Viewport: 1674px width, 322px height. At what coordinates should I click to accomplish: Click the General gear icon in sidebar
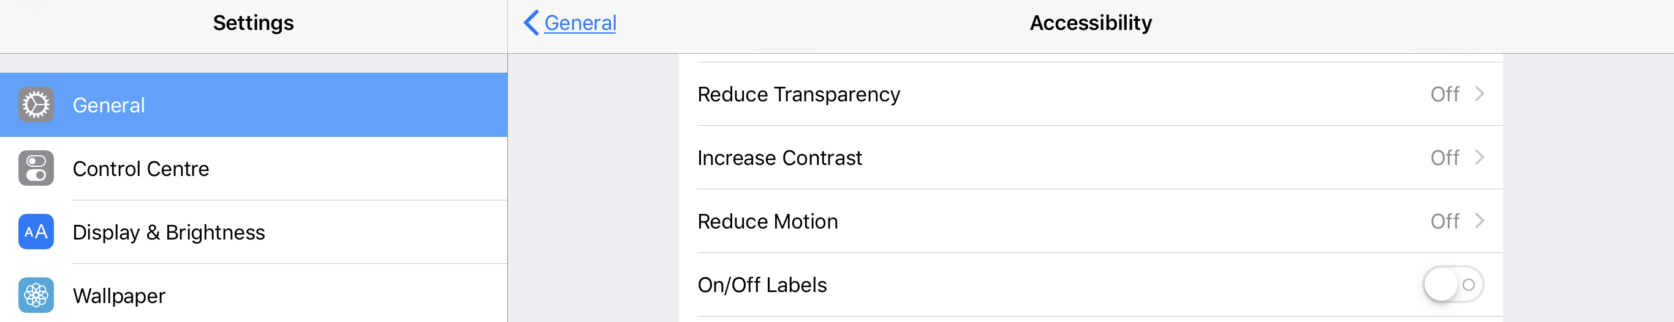[x=36, y=104]
